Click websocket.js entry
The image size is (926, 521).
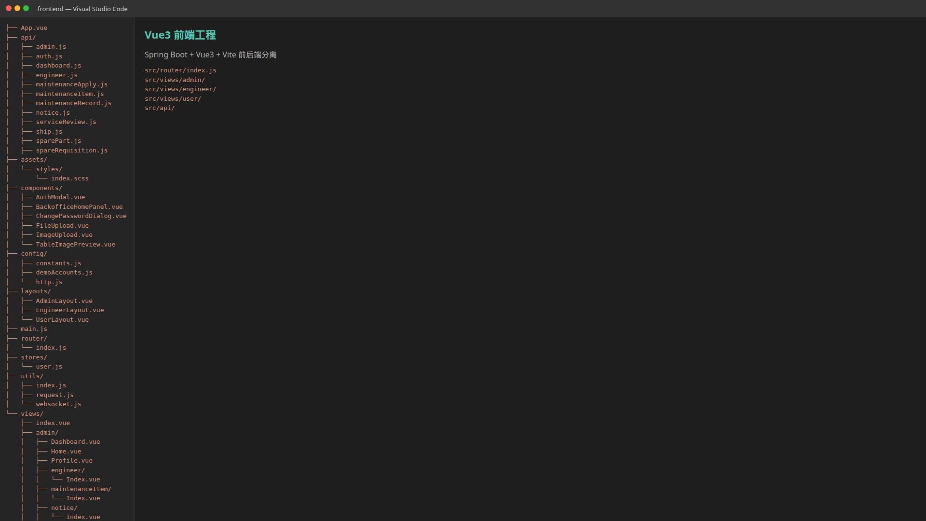tap(58, 404)
